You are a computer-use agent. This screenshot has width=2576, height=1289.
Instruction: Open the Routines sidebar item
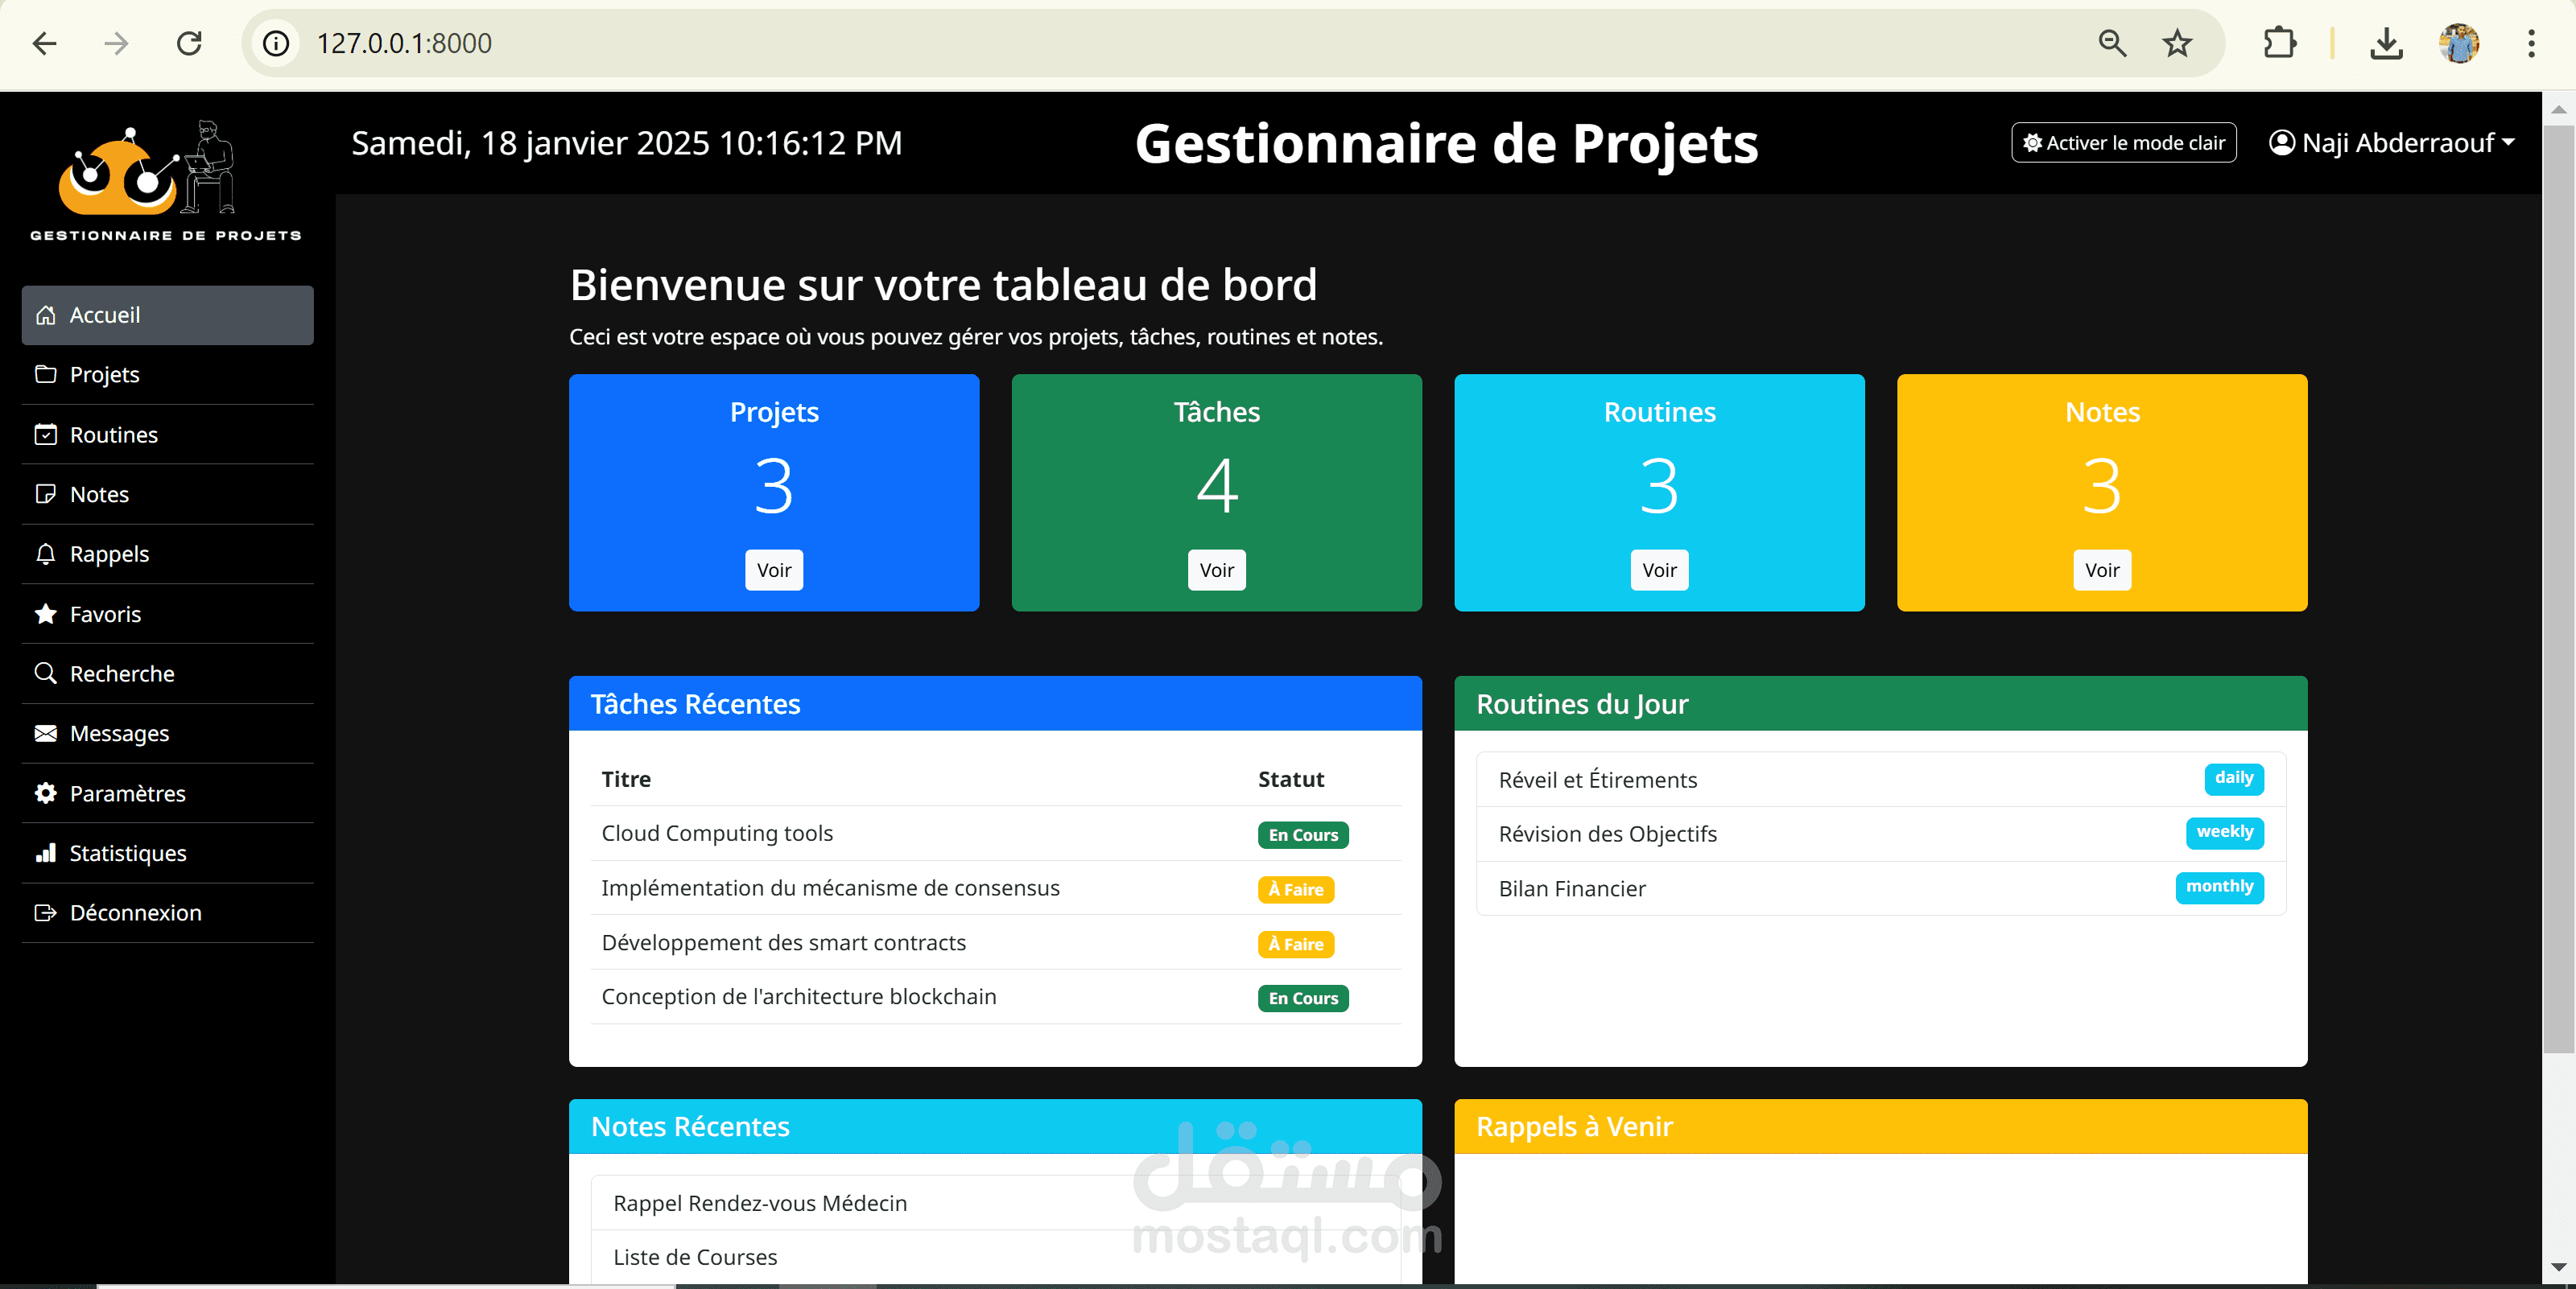coord(113,434)
